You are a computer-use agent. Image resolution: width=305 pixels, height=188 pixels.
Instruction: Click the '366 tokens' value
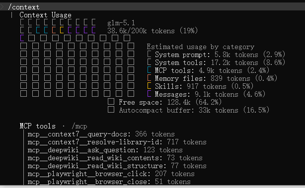click(155, 134)
